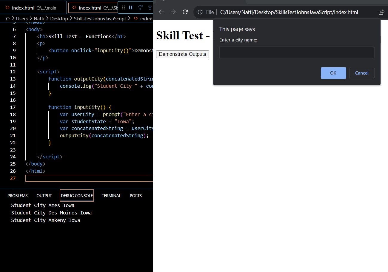Pause debug execution in the floating debug toolbar

click(x=131, y=7)
